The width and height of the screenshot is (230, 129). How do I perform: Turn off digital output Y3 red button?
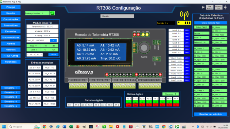point(149,105)
